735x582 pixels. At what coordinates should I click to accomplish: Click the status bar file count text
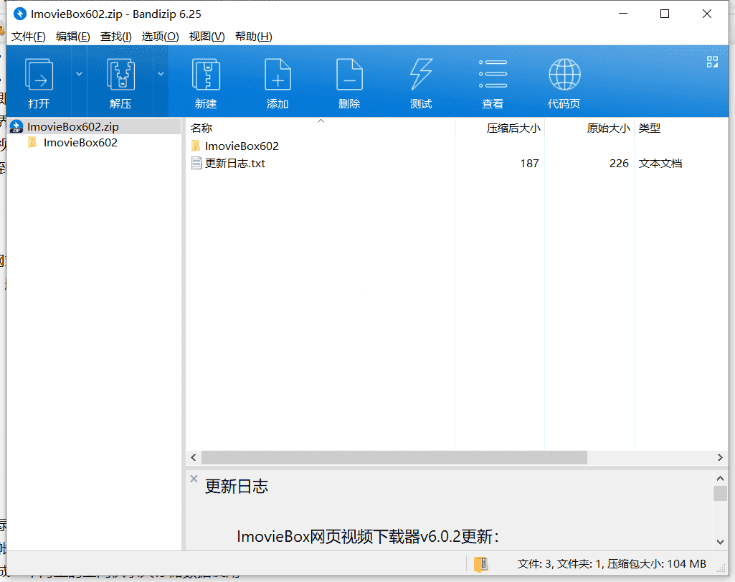pyautogui.click(x=612, y=564)
